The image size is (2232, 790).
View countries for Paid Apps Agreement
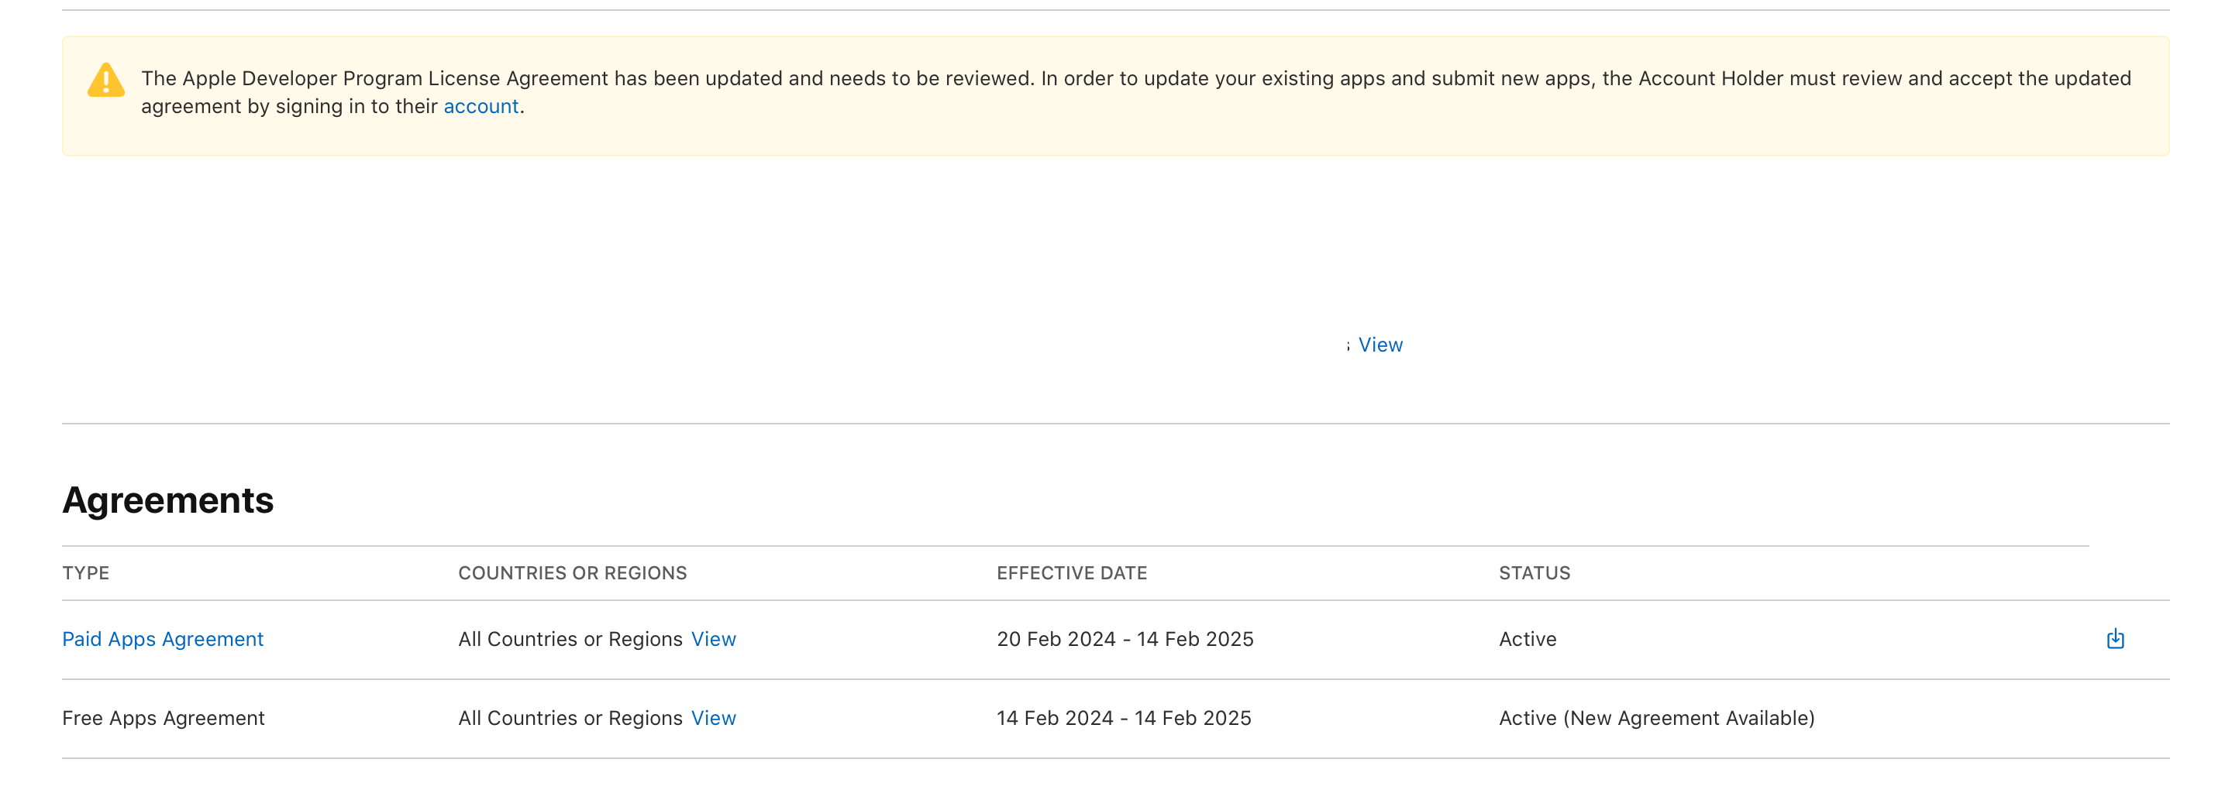pyautogui.click(x=713, y=638)
